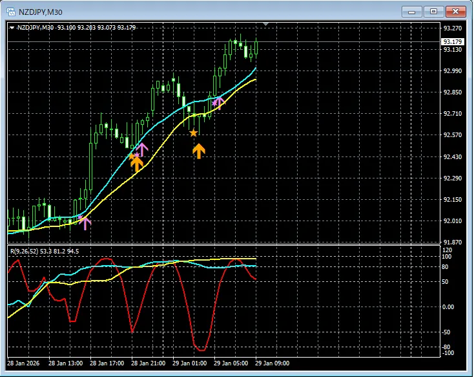This screenshot has height=377, width=474.
Task: Click the pink arrow near 92.010 level
Action: point(85,222)
